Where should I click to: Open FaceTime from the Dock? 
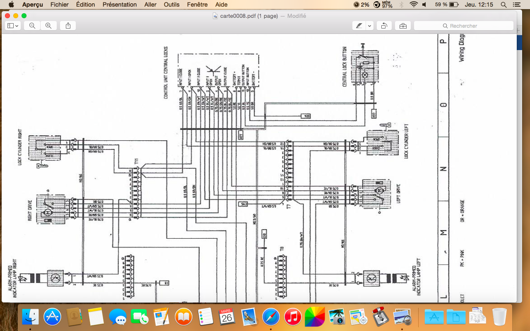click(140, 317)
